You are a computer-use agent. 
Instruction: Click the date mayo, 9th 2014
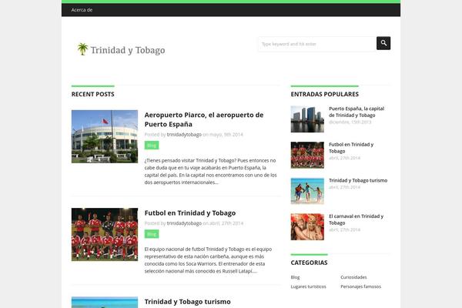coord(226,135)
